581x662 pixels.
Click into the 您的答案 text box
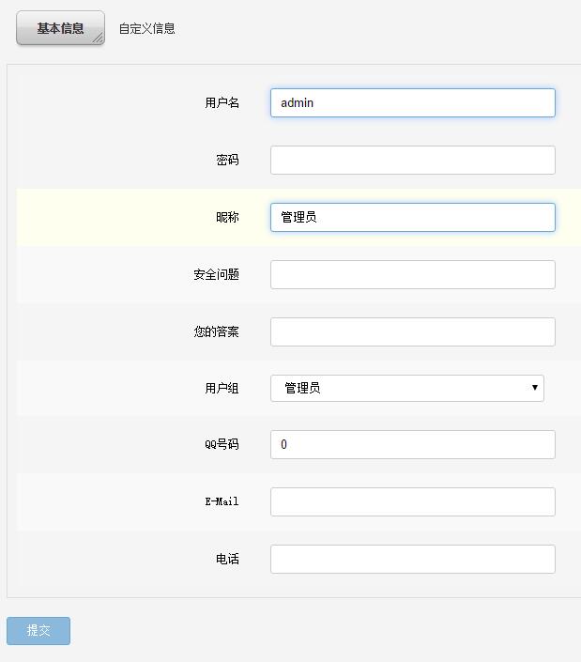412,332
